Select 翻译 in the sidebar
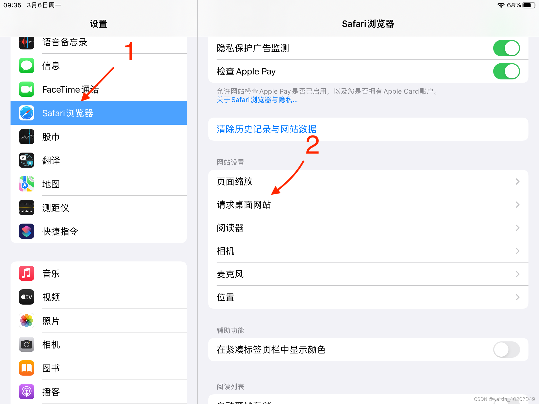The image size is (539, 404). click(x=99, y=160)
